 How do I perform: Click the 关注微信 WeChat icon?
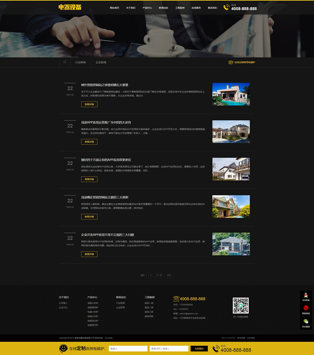click(x=306, y=322)
